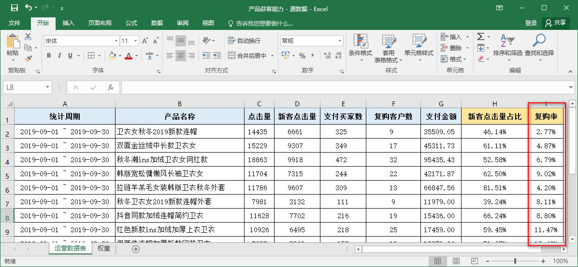Open 查找和选择 find and select
This screenshot has height=267, width=578.
539,48
